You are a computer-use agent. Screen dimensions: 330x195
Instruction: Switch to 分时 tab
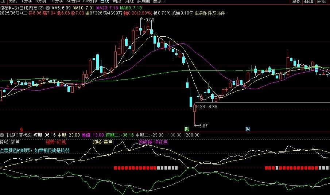pos(13,1)
